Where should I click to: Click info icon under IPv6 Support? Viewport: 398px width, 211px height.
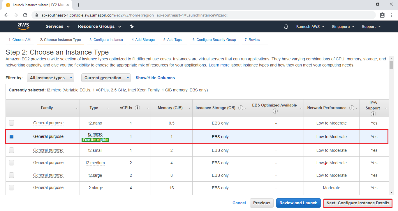[x=373, y=114]
